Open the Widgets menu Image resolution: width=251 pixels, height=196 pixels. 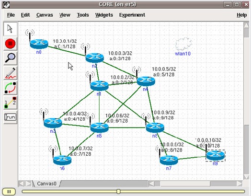(104, 15)
